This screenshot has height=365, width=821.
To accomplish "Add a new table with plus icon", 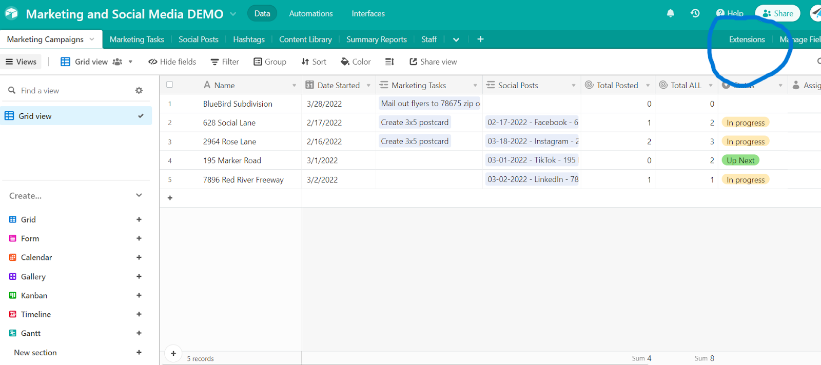I will (480, 39).
